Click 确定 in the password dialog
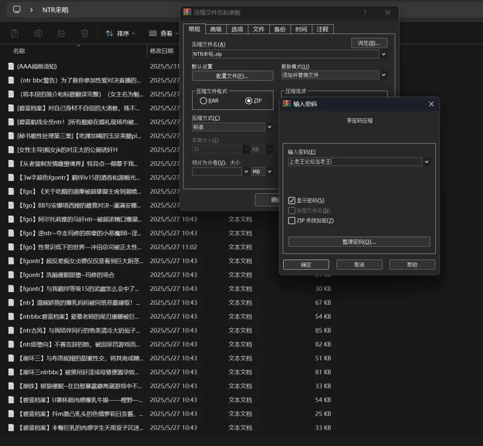This screenshot has width=483, height=446. pos(306,264)
